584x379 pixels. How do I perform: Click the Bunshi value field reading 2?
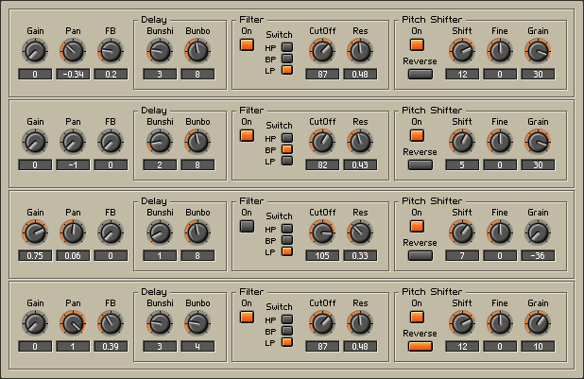(160, 164)
